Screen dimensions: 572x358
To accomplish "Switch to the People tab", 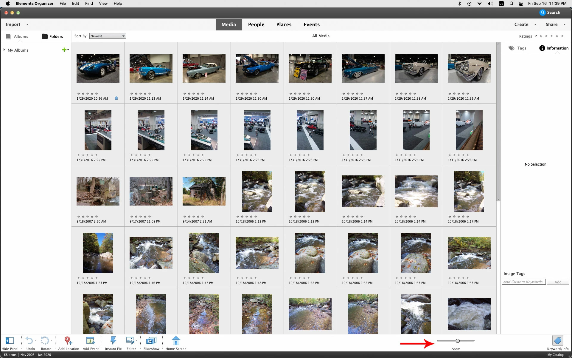I will point(256,24).
